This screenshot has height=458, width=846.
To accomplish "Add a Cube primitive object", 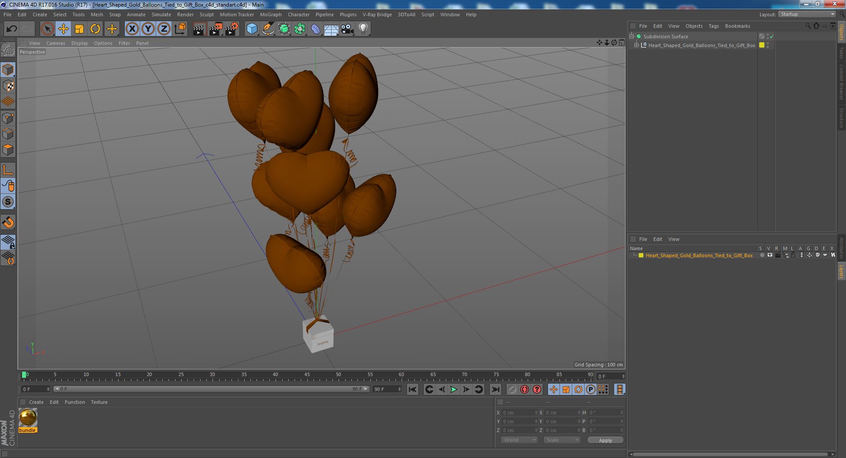I will (252, 29).
